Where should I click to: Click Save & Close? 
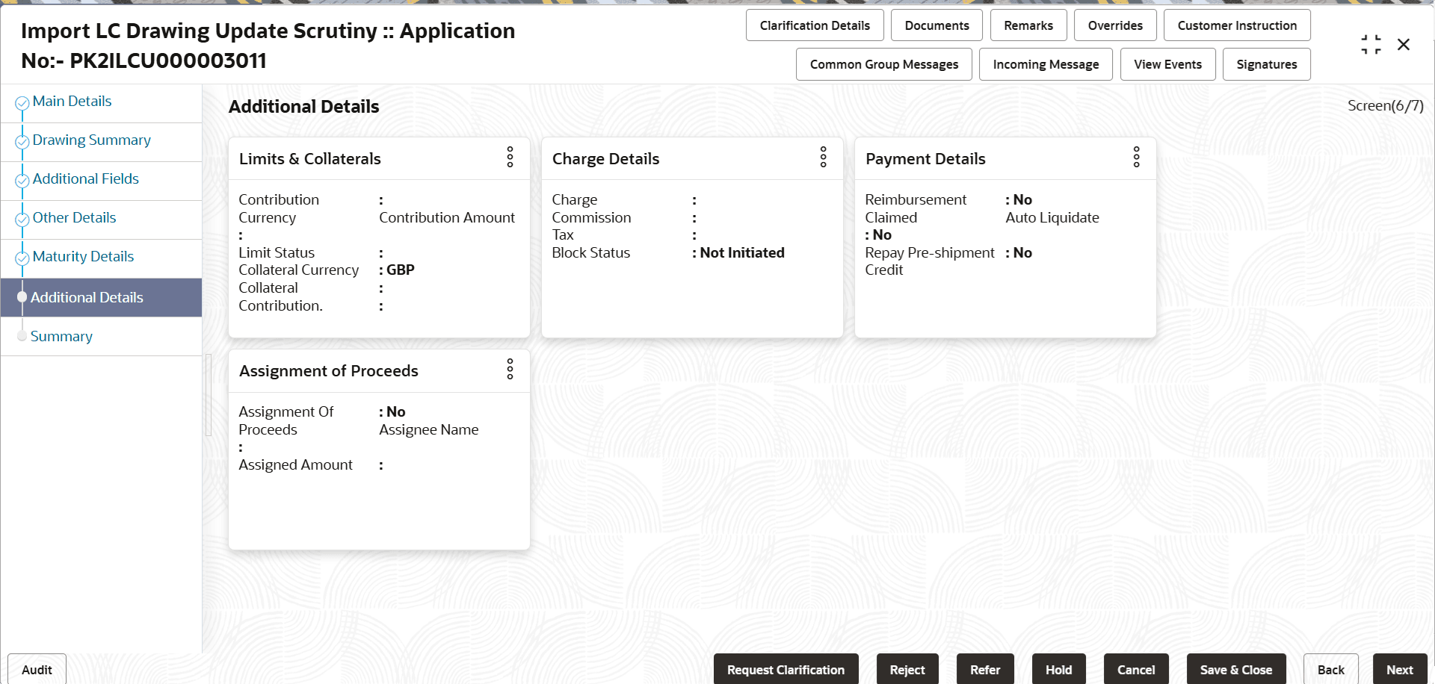coord(1236,670)
